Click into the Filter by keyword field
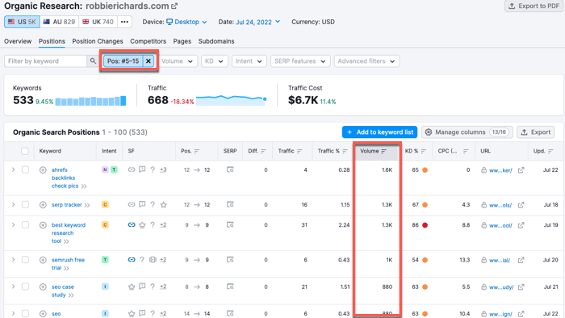 [x=45, y=61]
